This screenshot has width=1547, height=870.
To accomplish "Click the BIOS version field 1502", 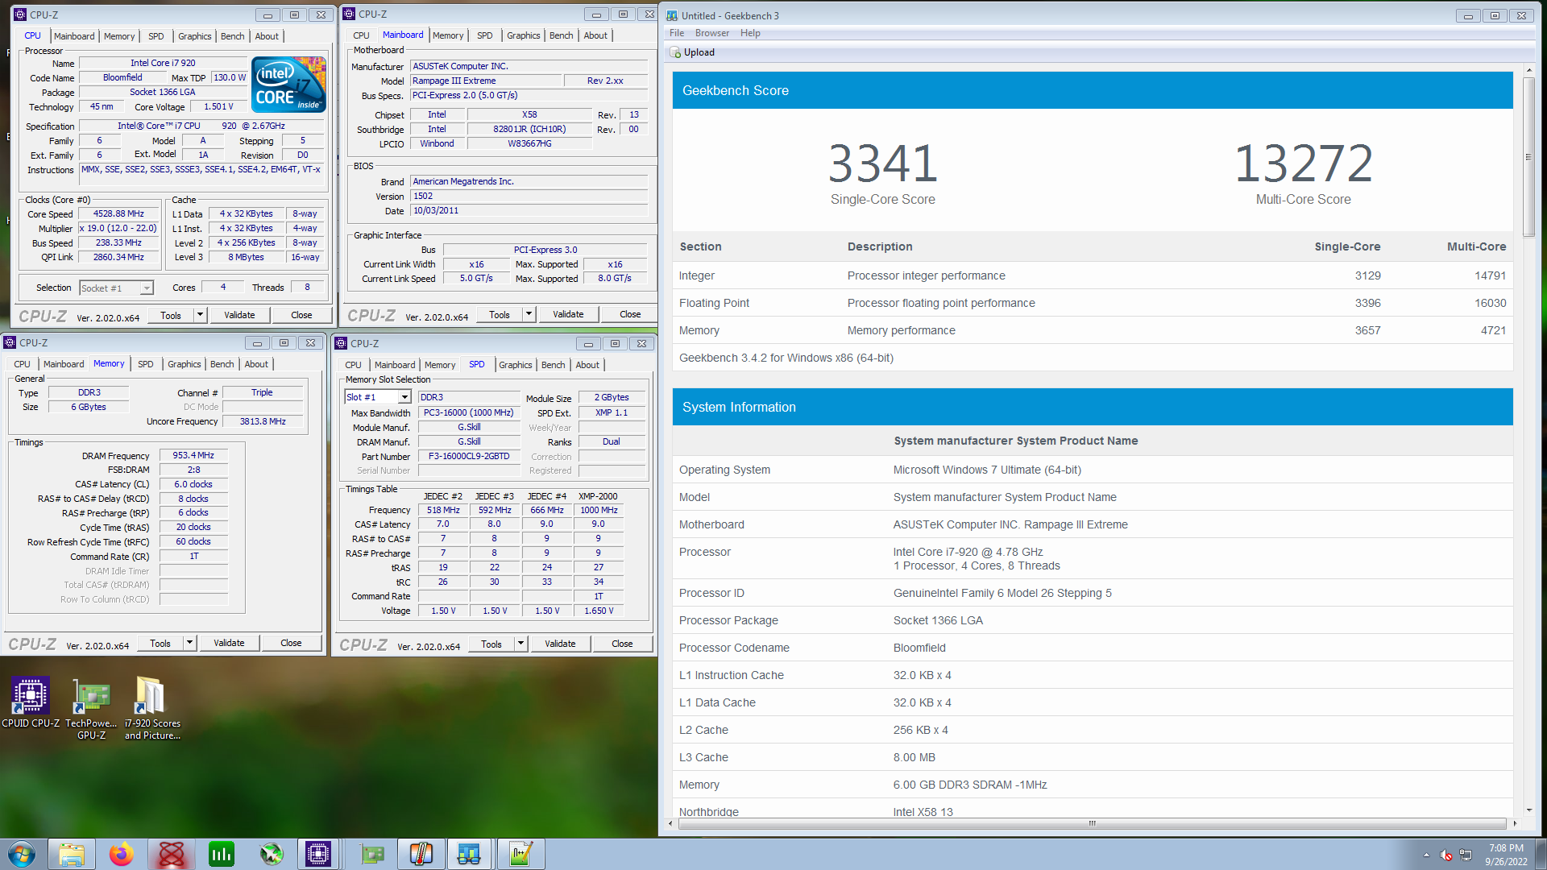I will [x=529, y=196].
